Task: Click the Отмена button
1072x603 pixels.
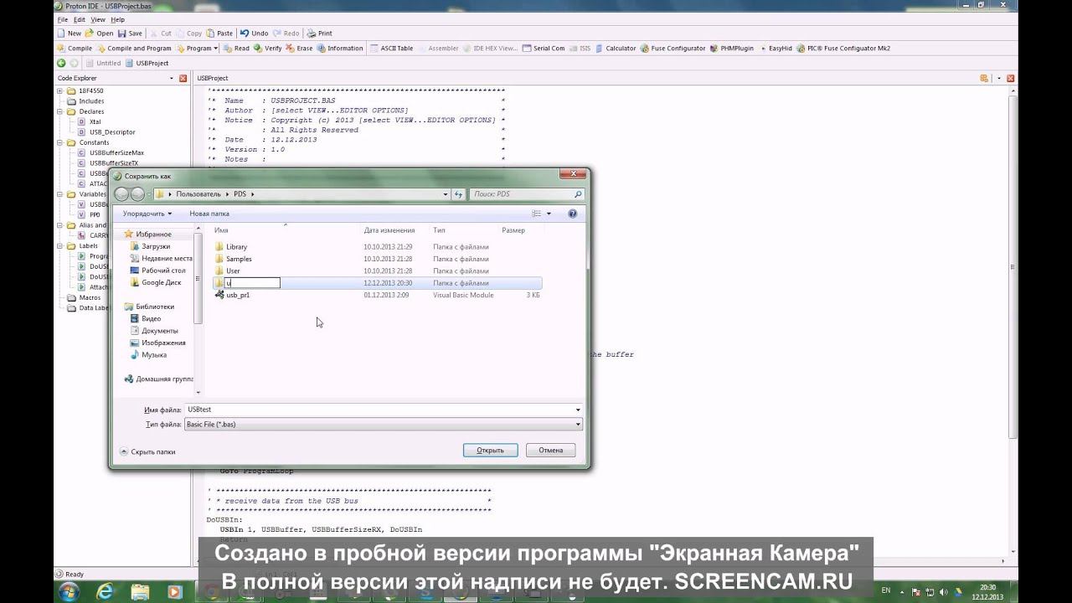Action: point(550,450)
